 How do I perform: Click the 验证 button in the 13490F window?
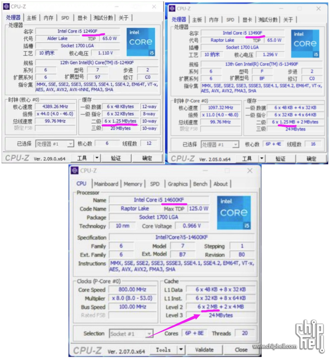click(x=281, y=158)
